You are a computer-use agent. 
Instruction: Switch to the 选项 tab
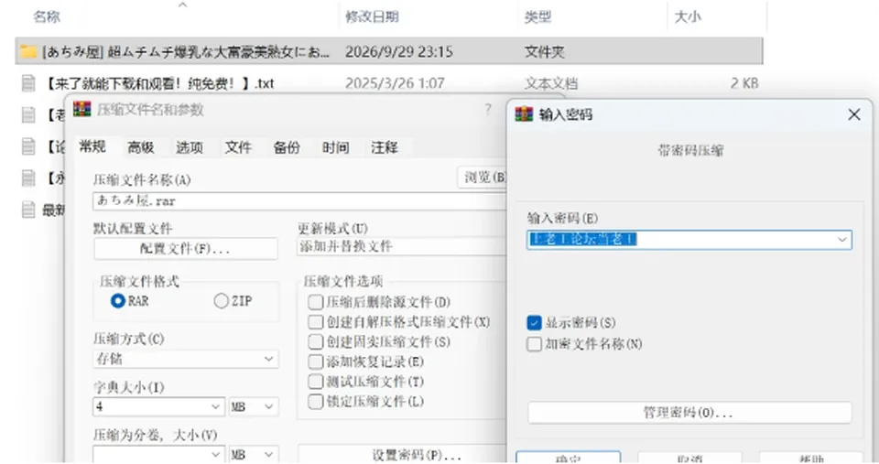(x=190, y=147)
